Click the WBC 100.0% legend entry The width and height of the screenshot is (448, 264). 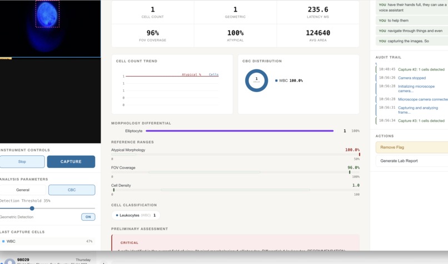pos(289,80)
